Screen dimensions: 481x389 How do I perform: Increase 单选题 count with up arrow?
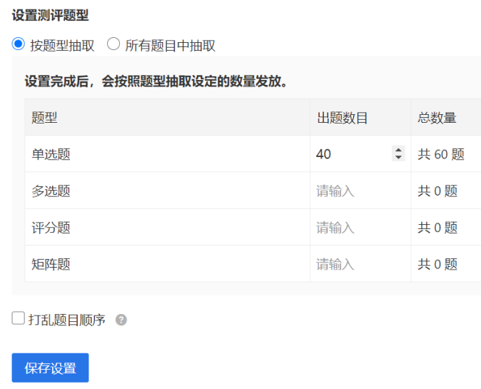pyautogui.click(x=398, y=150)
